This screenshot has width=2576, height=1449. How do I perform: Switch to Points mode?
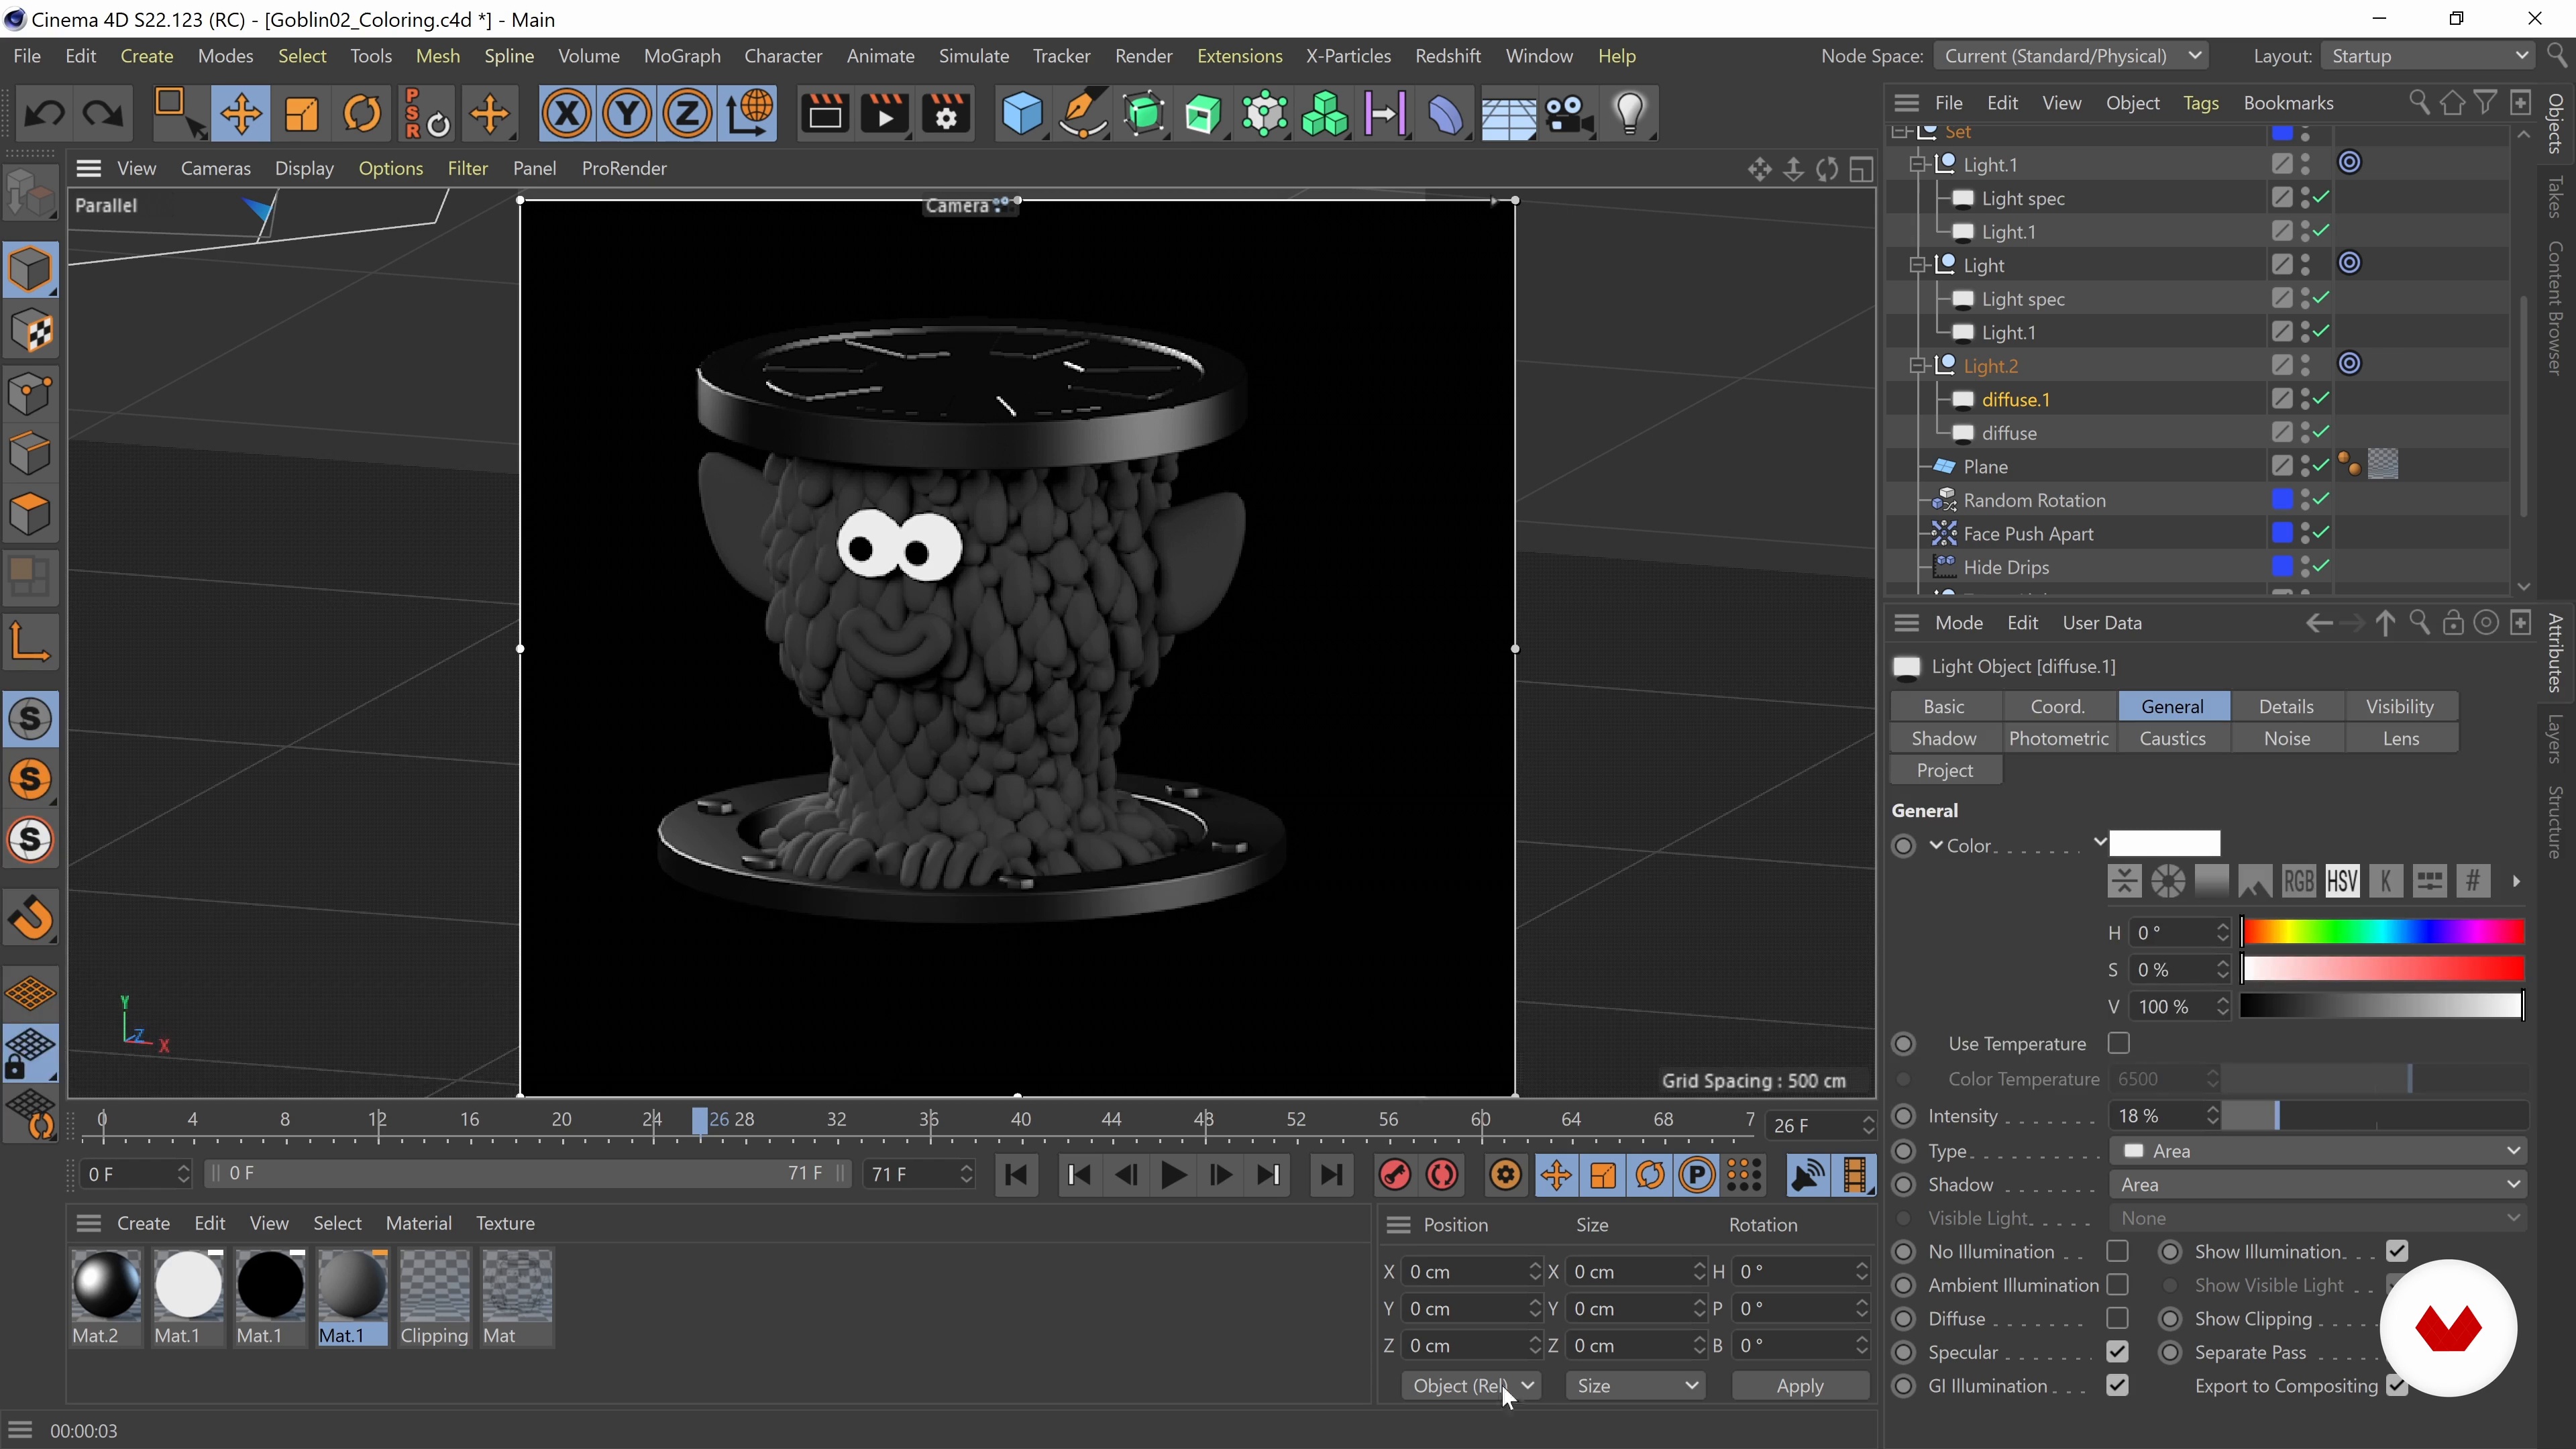click(x=30, y=393)
